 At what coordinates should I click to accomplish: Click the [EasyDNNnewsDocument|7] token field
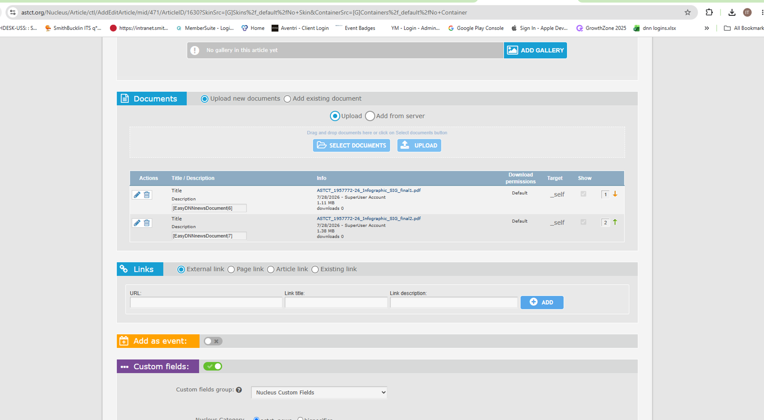pyautogui.click(x=209, y=236)
